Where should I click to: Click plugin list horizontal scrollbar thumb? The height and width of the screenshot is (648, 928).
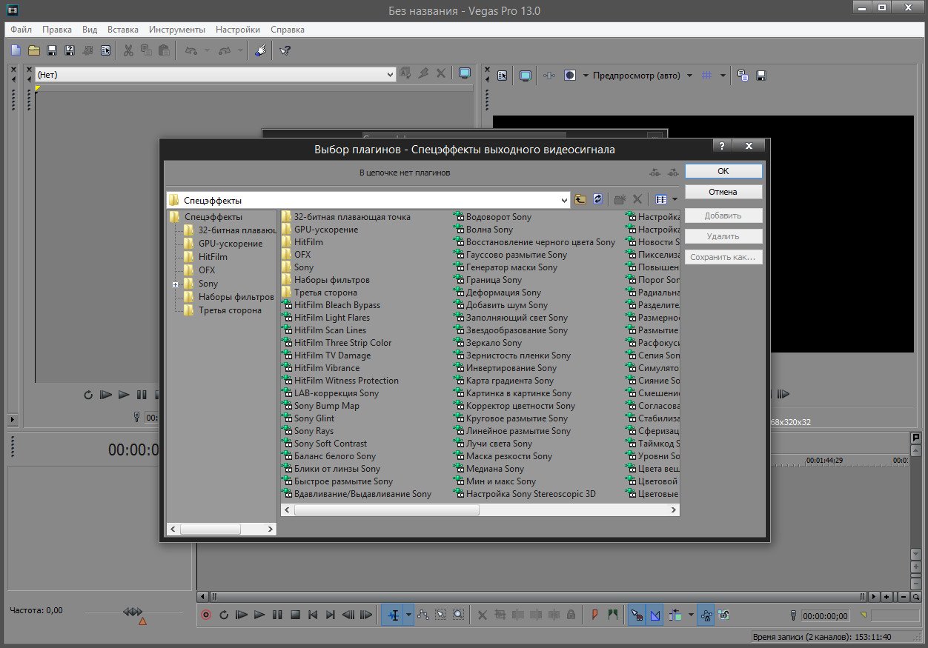coord(386,510)
